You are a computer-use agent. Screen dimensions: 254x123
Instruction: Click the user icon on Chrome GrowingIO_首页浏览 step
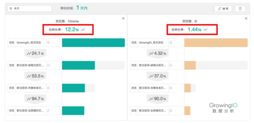(x=48, y=42)
